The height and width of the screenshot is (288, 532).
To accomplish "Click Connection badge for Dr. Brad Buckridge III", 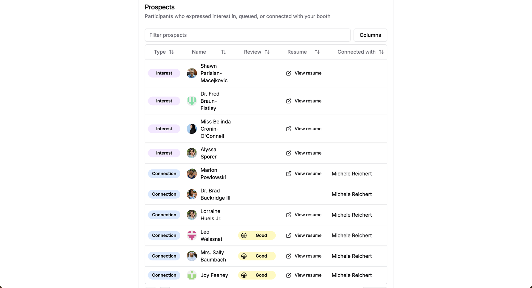I will pos(164,194).
